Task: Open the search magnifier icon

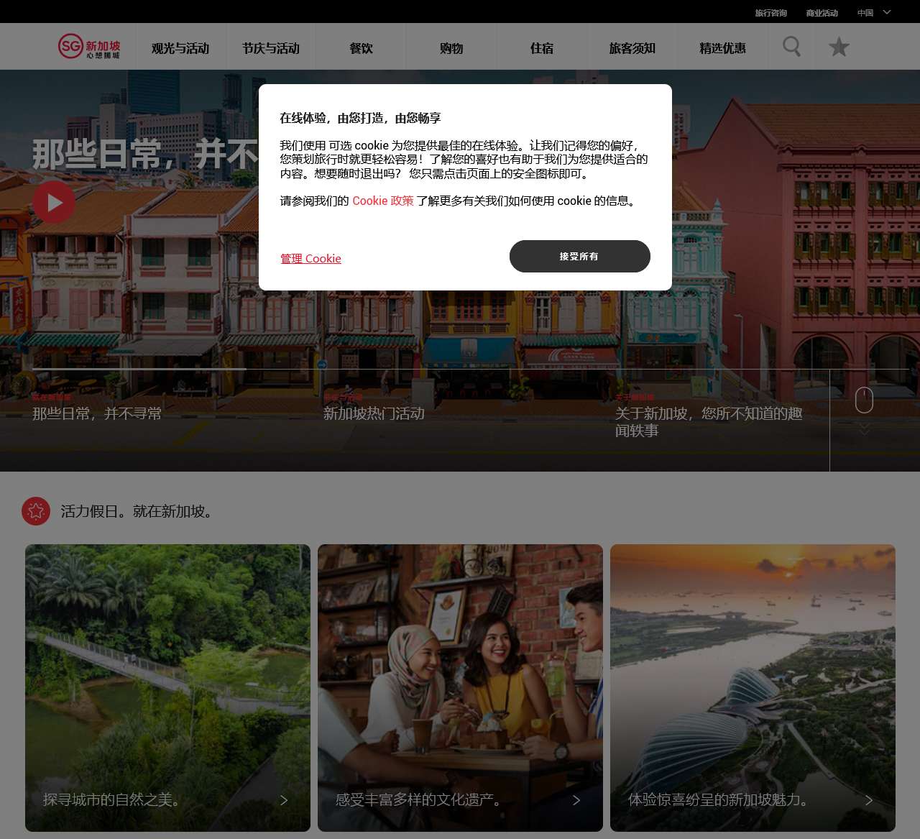Action: tap(791, 47)
